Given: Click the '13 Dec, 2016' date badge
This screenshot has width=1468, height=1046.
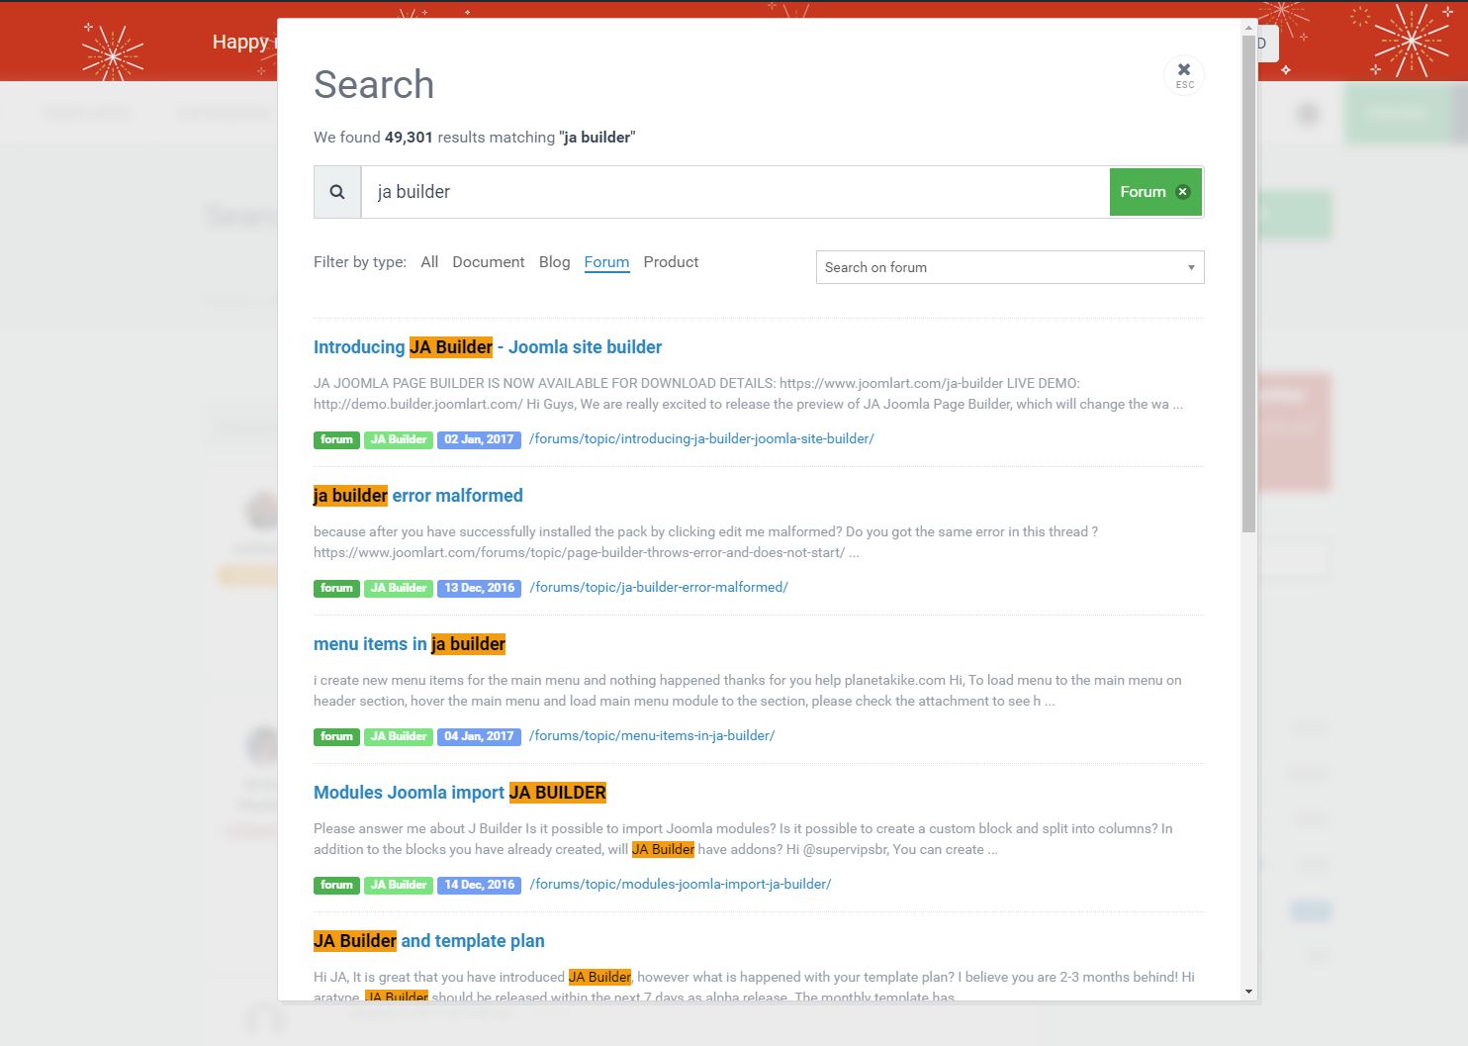Looking at the screenshot, I should 480,588.
